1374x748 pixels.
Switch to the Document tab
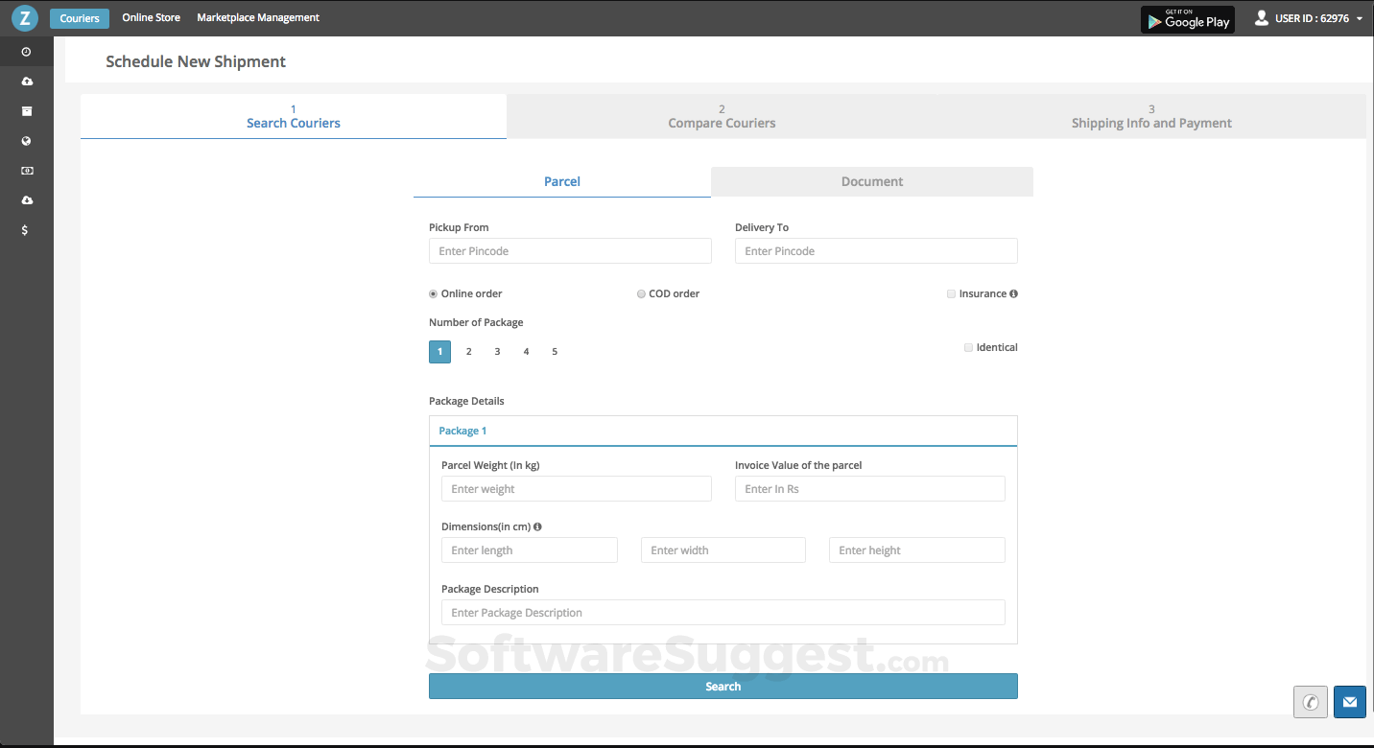coord(871,181)
